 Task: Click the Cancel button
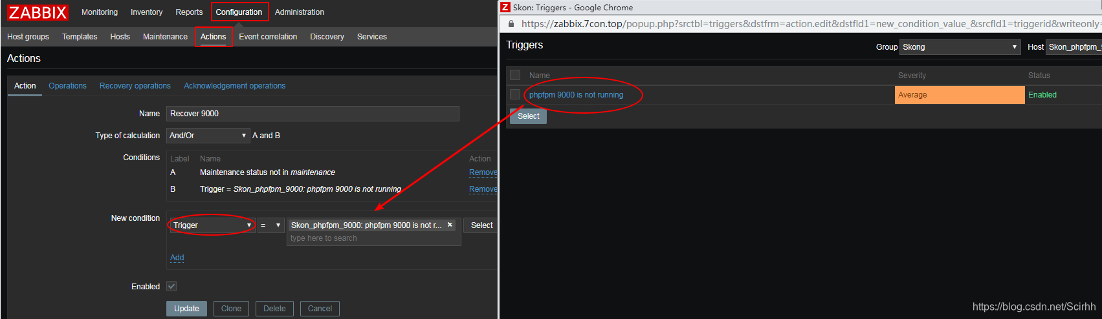pyautogui.click(x=320, y=309)
